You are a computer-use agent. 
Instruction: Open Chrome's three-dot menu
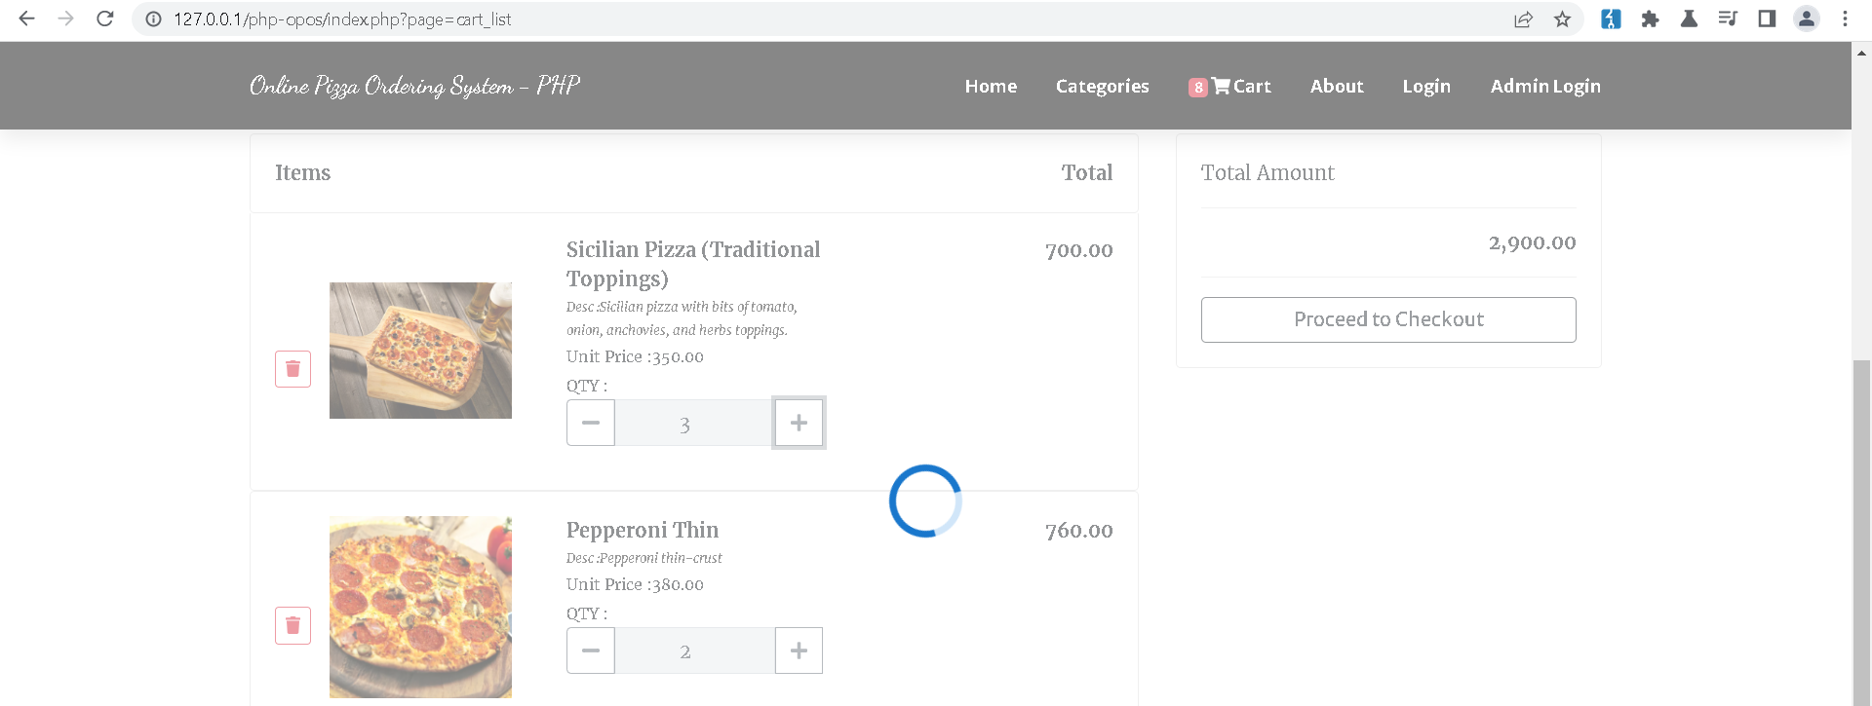click(1845, 19)
